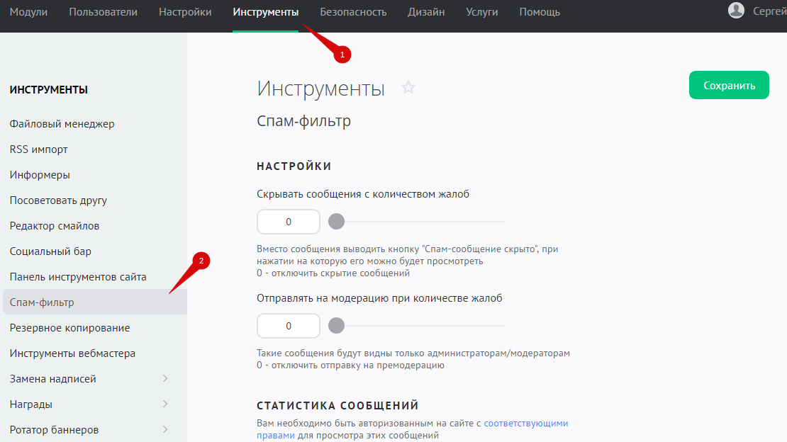
Task: Go to Инструменты вебмастера in sidebar
Action: pos(72,353)
